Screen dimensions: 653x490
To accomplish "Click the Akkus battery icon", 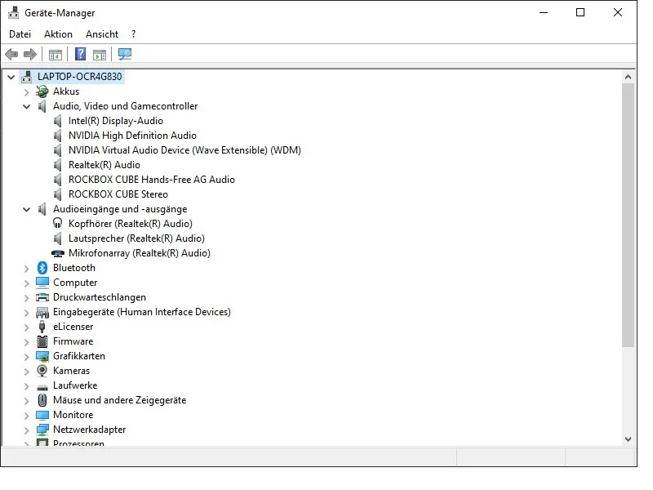I will tap(42, 91).
